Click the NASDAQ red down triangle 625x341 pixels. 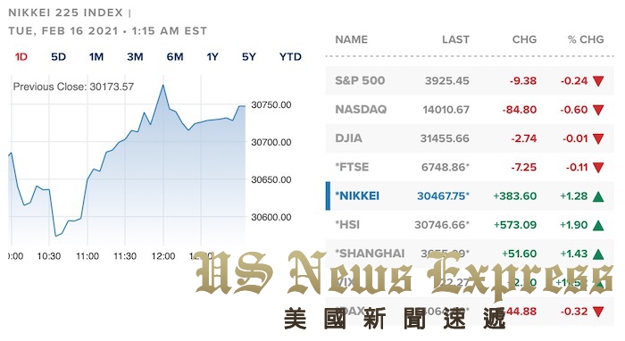598,110
